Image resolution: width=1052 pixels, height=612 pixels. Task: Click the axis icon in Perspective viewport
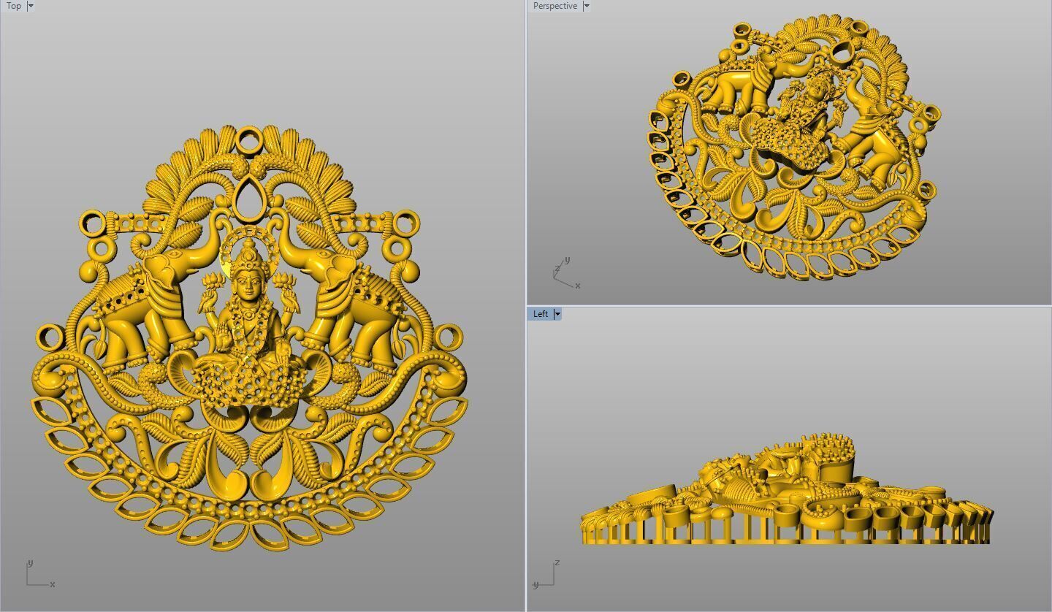tap(566, 273)
